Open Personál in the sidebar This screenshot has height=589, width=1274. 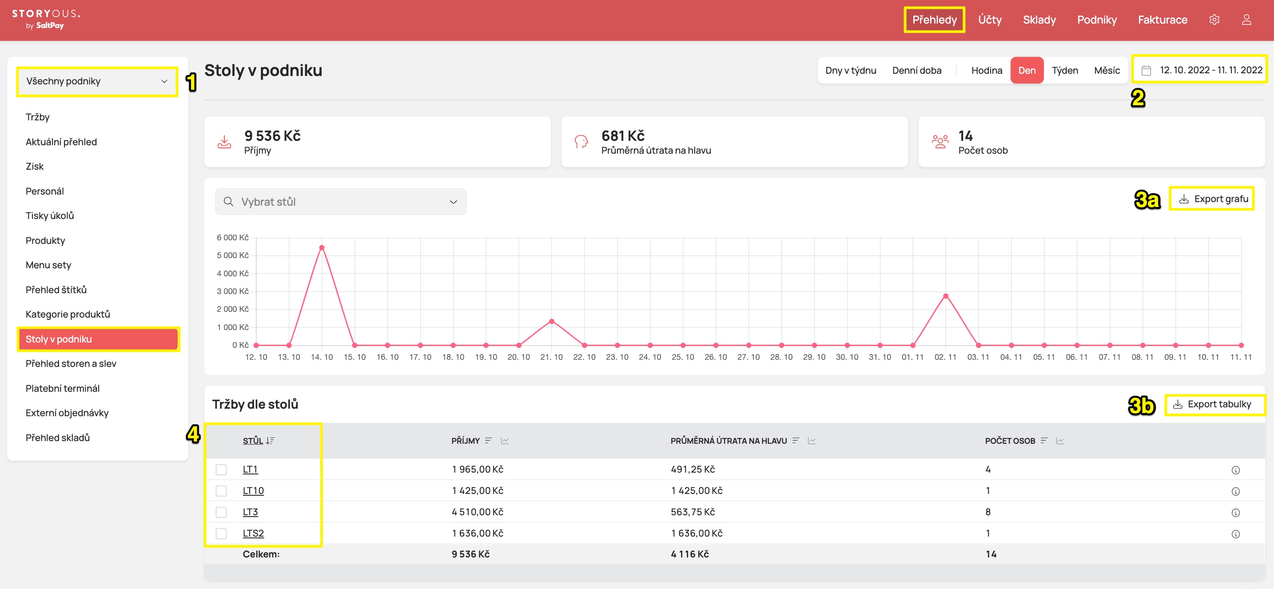tap(44, 191)
